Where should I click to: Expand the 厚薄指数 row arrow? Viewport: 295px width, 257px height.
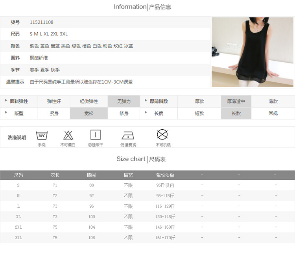[x=146, y=101]
